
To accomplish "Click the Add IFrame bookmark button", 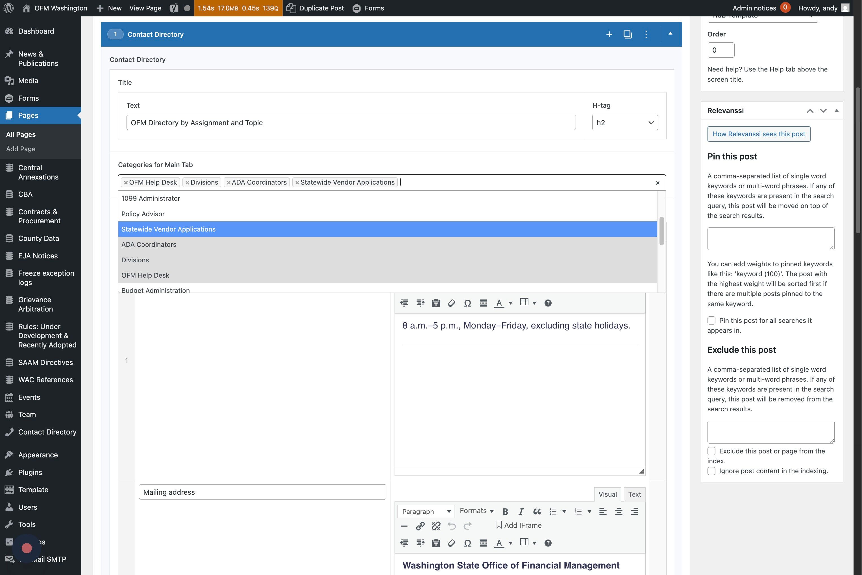I will 518,525.
